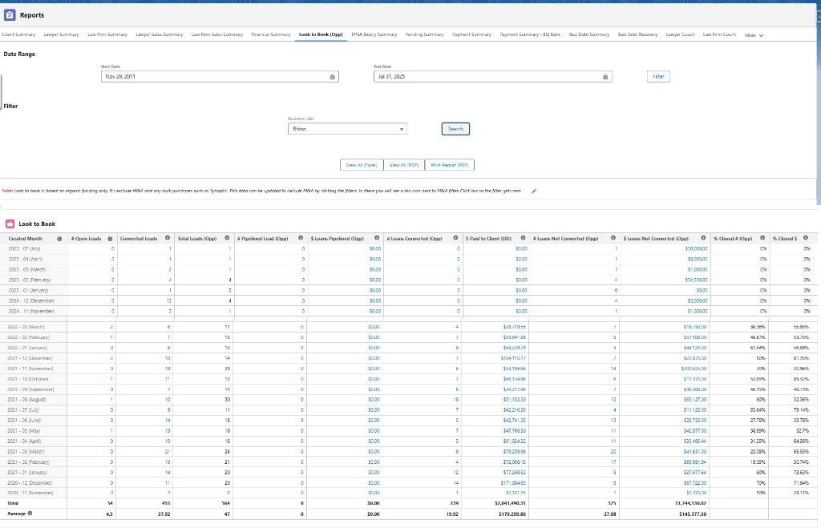Click info icon next to % Closed $ header
Image resolution: width=821 pixels, height=528 pixels.
[805, 238]
